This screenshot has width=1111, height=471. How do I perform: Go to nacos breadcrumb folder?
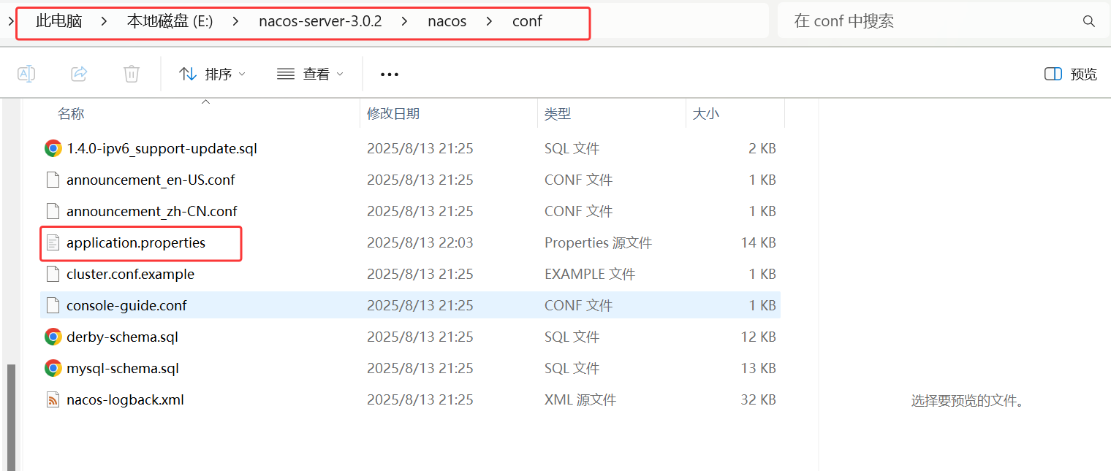pos(447,21)
